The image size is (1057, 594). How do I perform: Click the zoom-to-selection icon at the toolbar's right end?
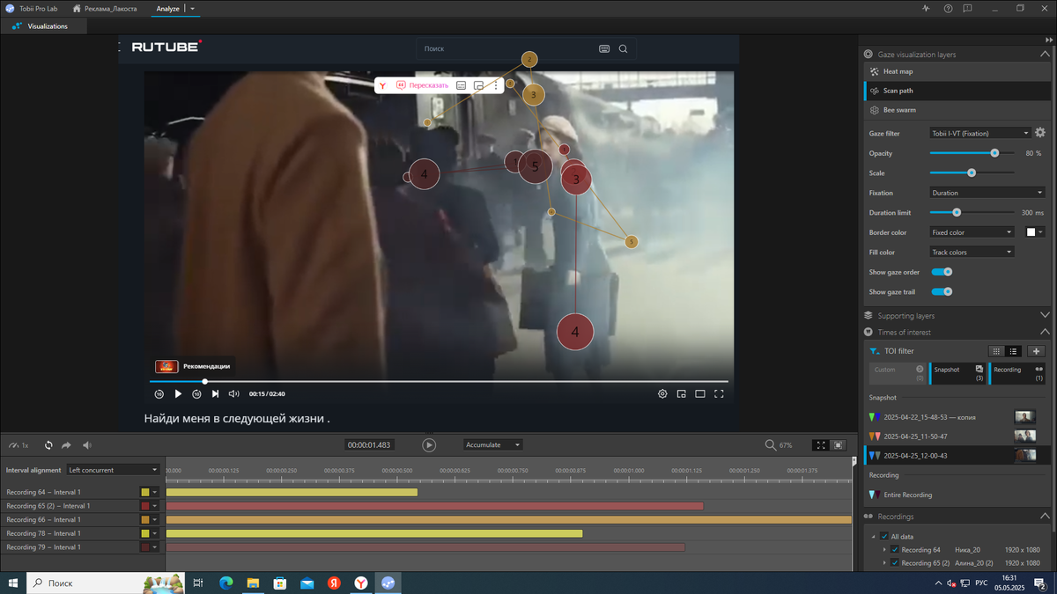coord(839,445)
